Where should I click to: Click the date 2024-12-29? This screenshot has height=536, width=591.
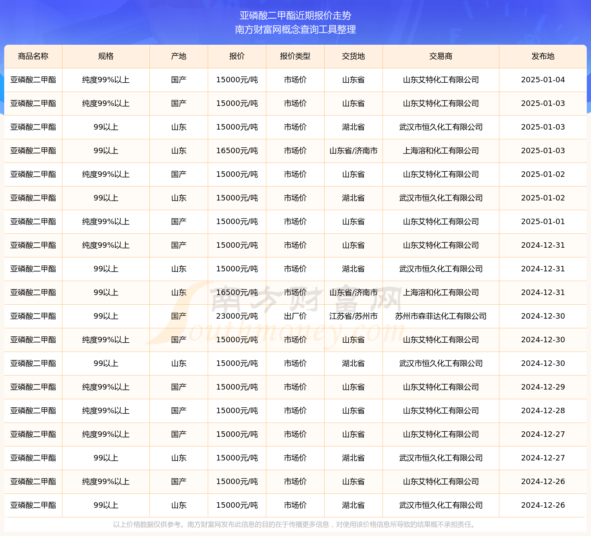pyautogui.click(x=543, y=387)
